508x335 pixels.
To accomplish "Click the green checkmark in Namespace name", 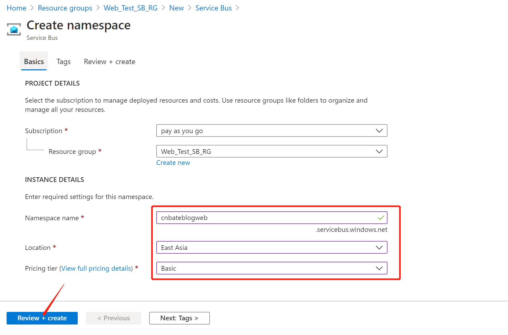I will coord(381,218).
